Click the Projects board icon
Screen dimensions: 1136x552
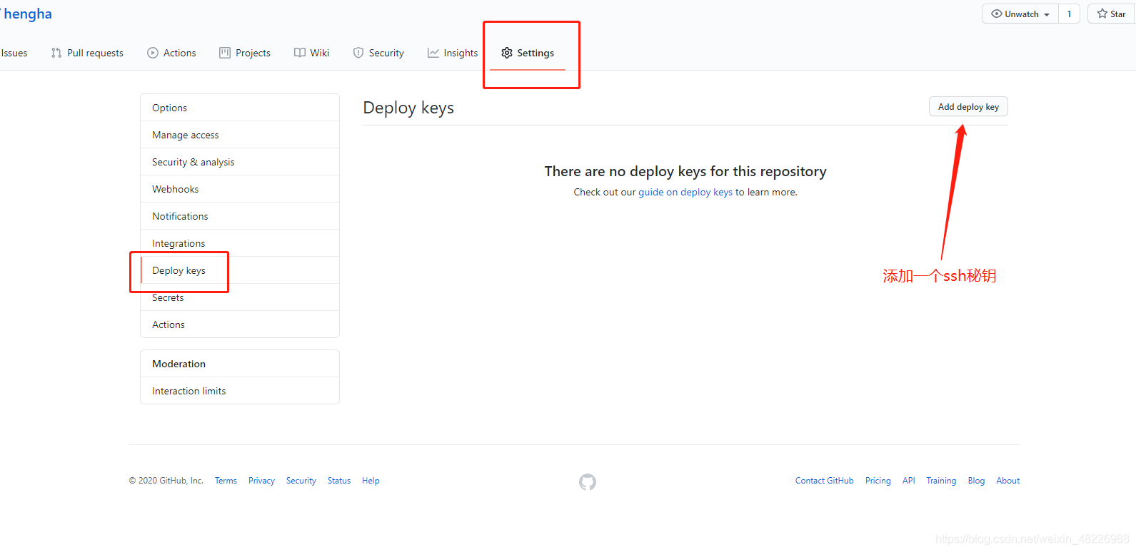click(225, 53)
